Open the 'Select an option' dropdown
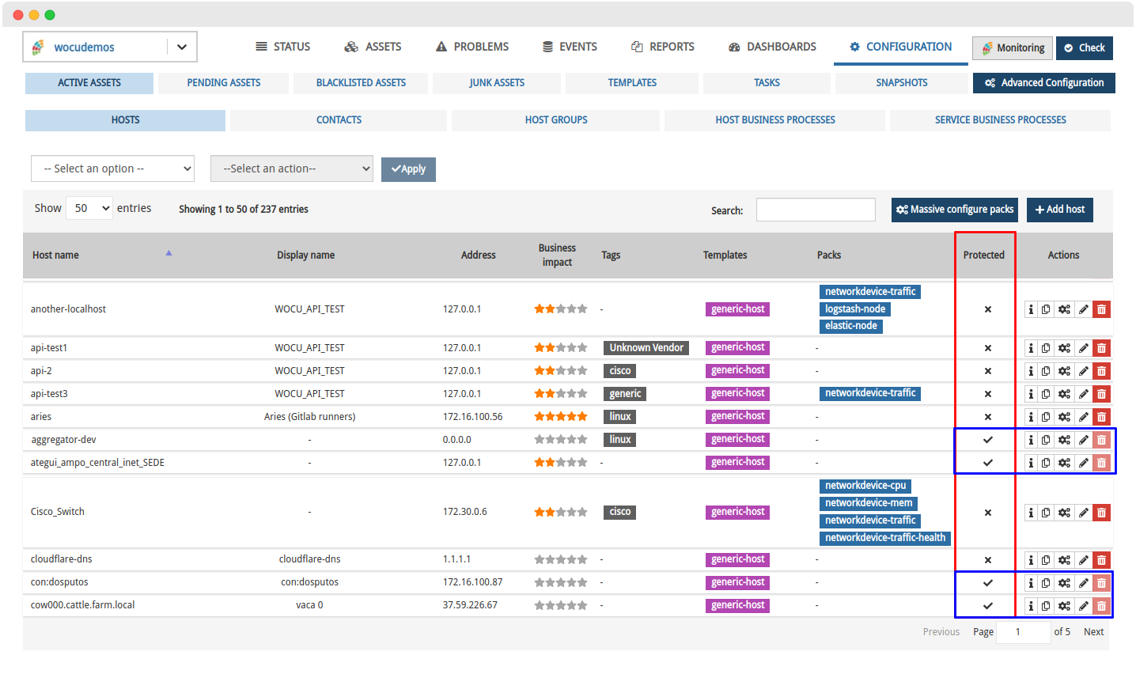The image size is (1136, 674). coord(112,168)
